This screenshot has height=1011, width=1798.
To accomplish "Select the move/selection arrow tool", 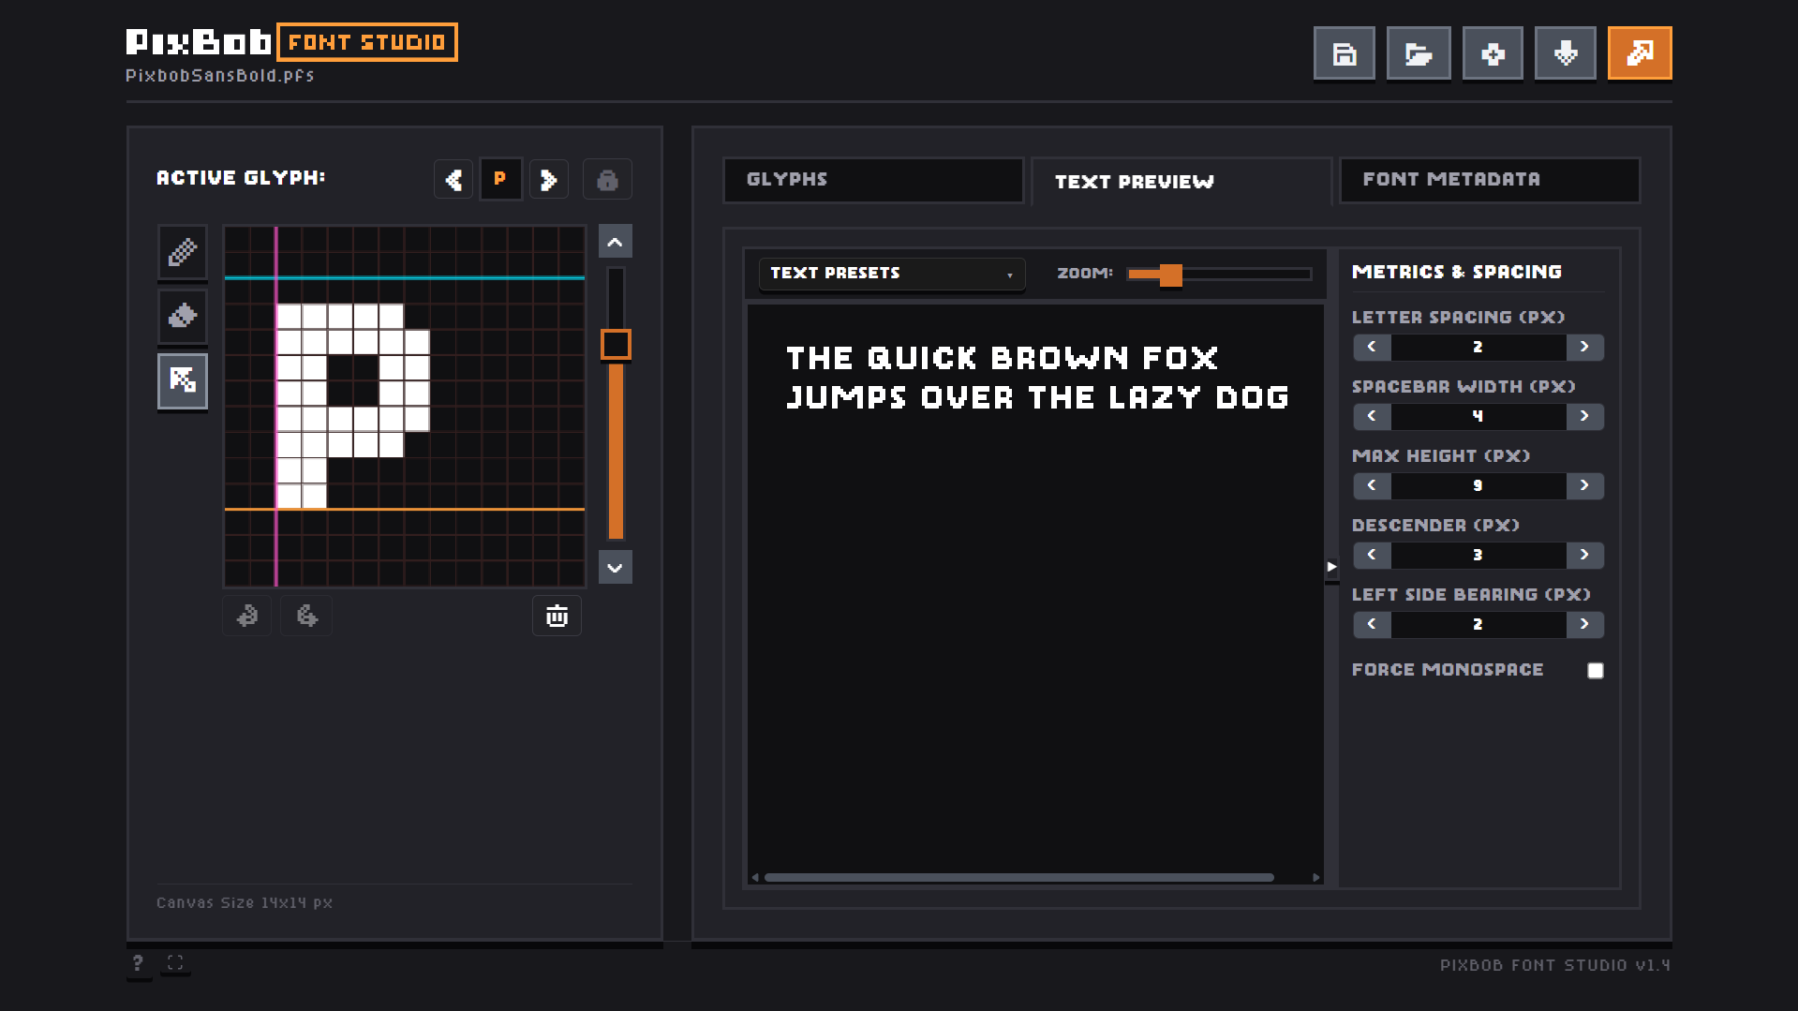I will coord(183,380).
